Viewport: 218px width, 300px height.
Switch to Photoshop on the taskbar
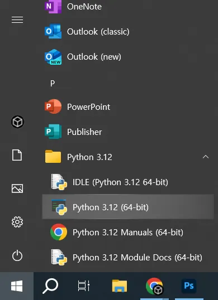(x=189, y=286)
